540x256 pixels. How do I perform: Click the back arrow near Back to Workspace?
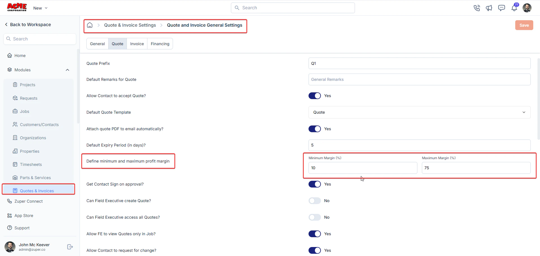coord(6,24)
